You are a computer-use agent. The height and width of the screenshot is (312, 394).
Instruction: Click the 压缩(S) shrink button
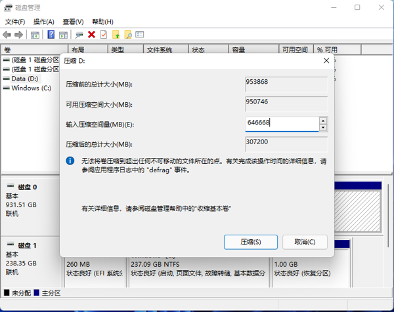click(251, 242)
